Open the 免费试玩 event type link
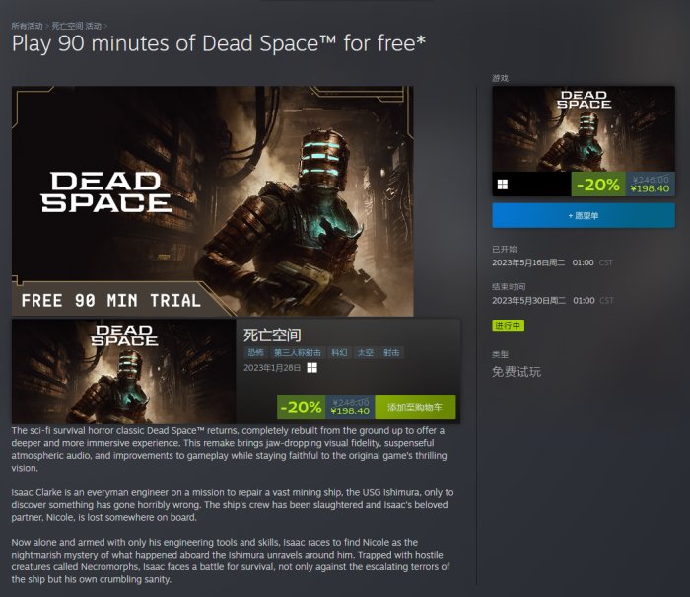This screenshot has width=690, height=597. [517, 372]
